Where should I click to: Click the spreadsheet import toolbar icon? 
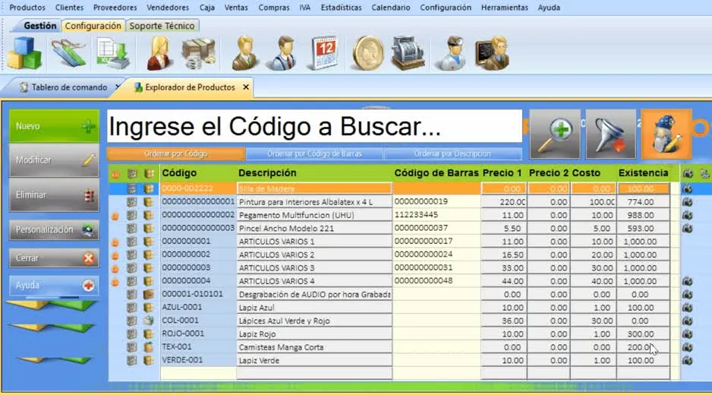pos(112,54)
